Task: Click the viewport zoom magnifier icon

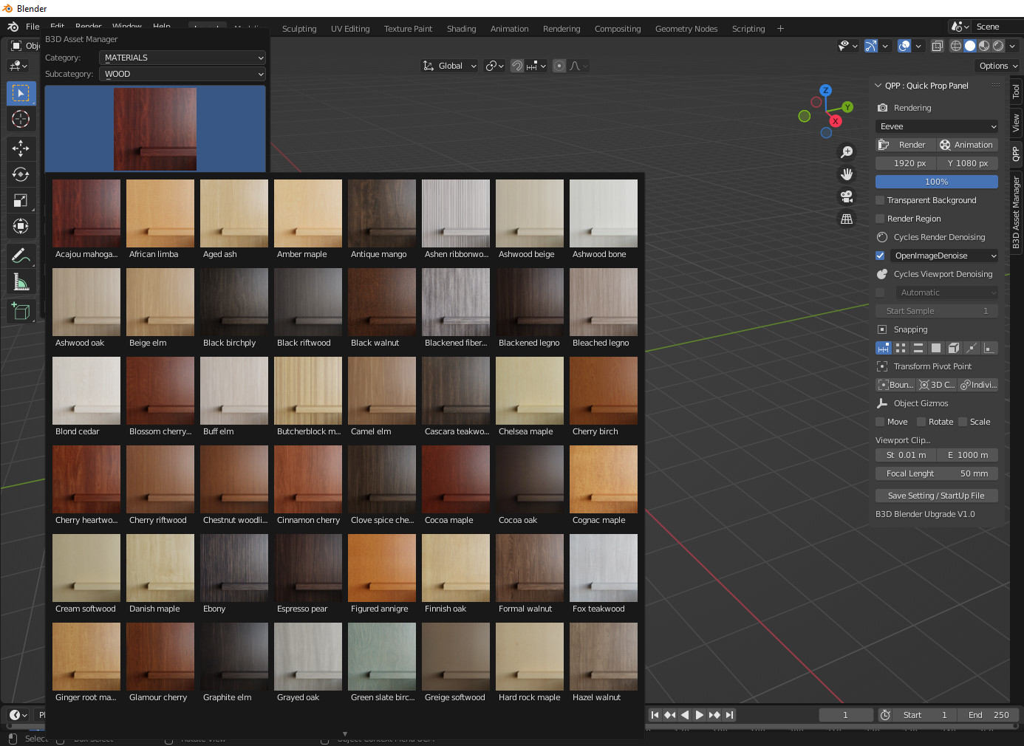Action: pos(847,152)
